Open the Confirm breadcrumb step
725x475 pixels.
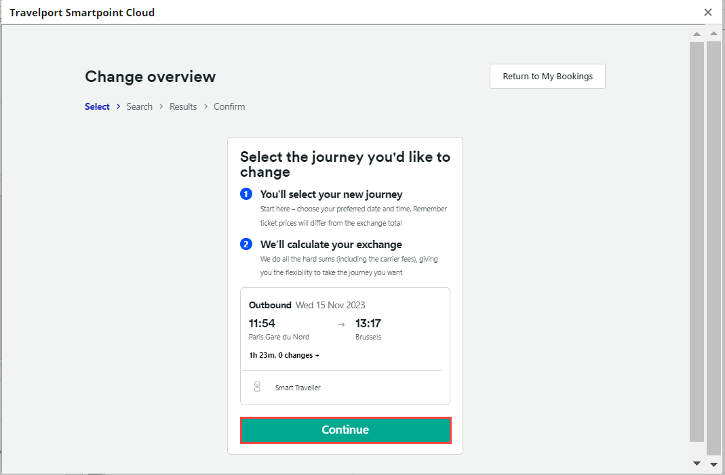(x=229, y=106)
